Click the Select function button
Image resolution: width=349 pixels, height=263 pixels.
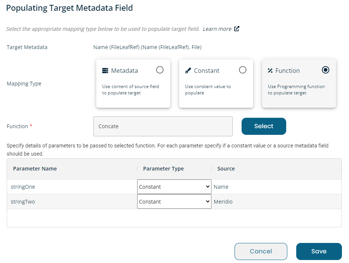(264, 126)
